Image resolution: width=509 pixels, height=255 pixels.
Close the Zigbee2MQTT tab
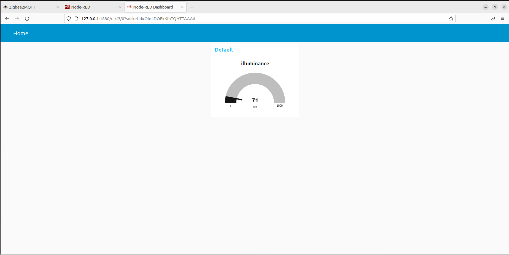point(58,7)
